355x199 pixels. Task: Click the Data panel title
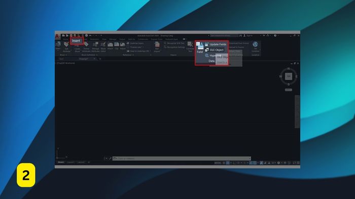(211, 61)
